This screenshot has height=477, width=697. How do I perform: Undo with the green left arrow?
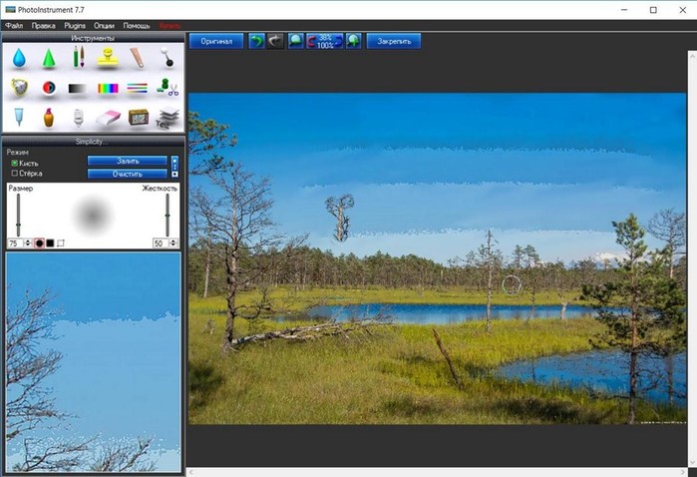(256, 41)
